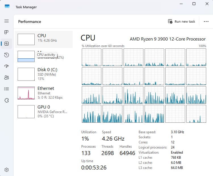This screenshot has width=213, height=176.
Task: Click the Ethernet throughput thumbnail graph
Action: click(26, 93)
